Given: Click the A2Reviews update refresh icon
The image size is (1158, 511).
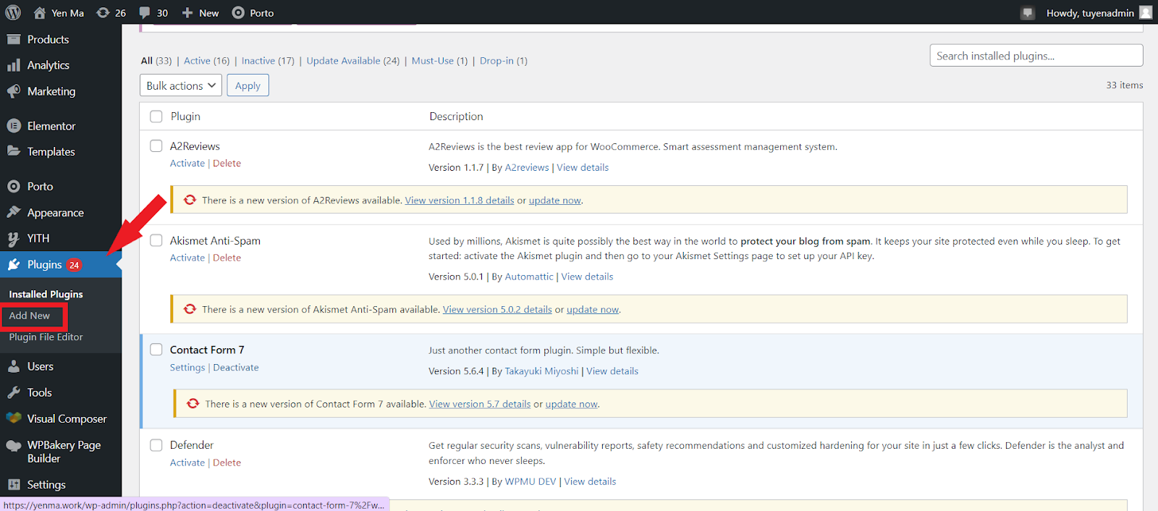Looking at the screenshot, I should coord(190,200).
